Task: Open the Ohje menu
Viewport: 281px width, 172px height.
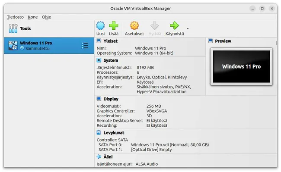Action: pyautogui.click(x=46, y=17)
